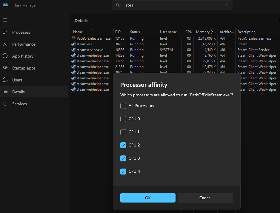Confirm processor affinity with OK
Viewport: 280px width, 213px height.
[x=148, y=198]
